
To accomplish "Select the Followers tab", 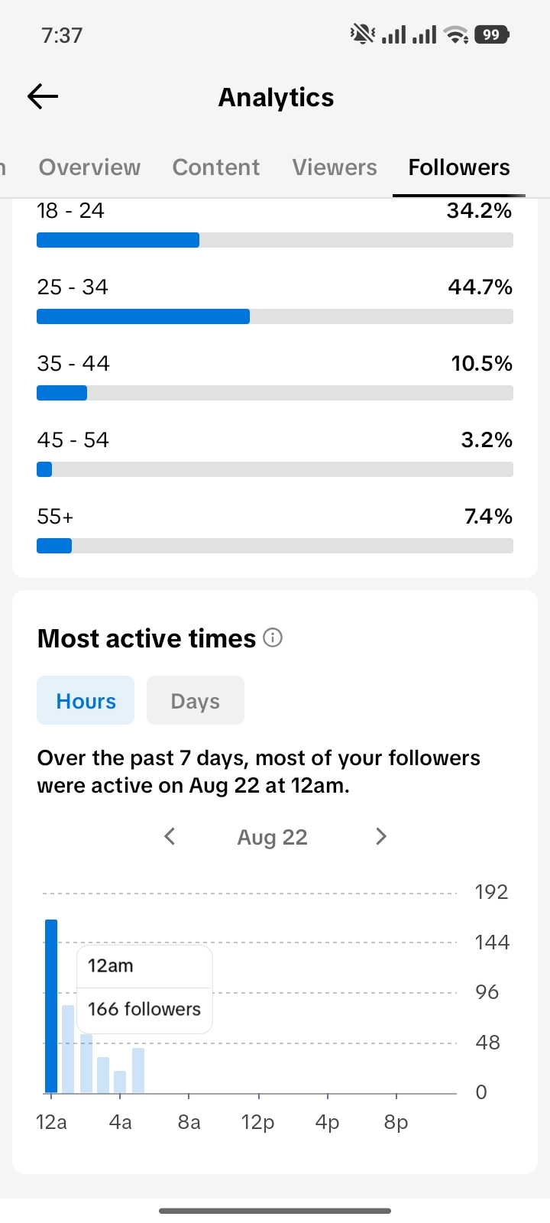I will 459,167.
